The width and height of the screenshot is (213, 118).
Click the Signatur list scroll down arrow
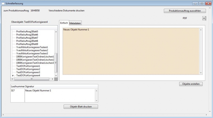[96, 100]
